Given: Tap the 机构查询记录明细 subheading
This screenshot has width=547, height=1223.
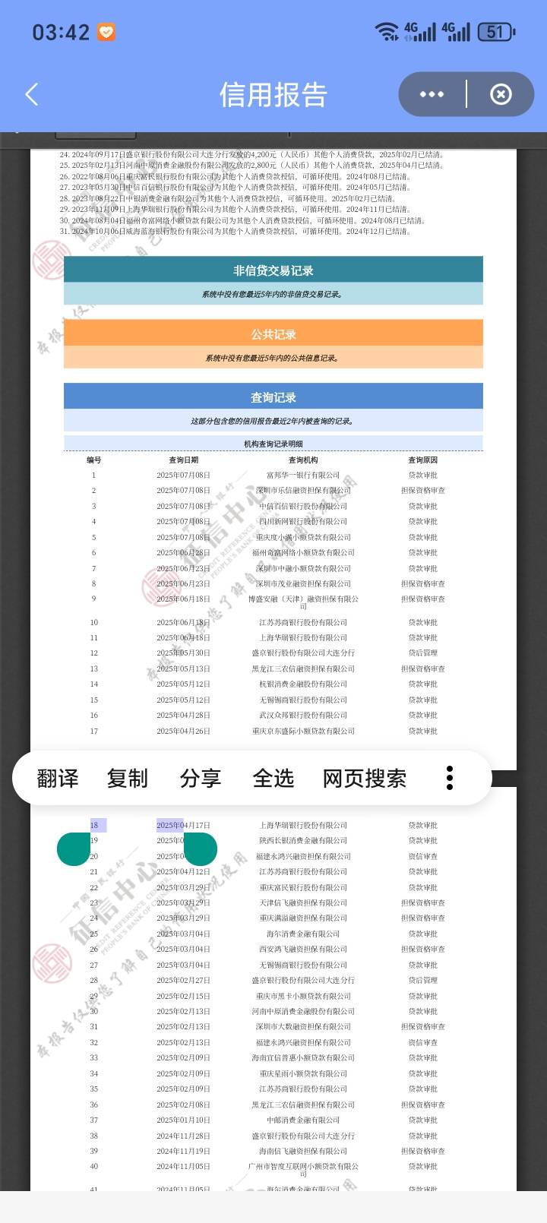Looking at the screenshot, I should coord(273,444).
